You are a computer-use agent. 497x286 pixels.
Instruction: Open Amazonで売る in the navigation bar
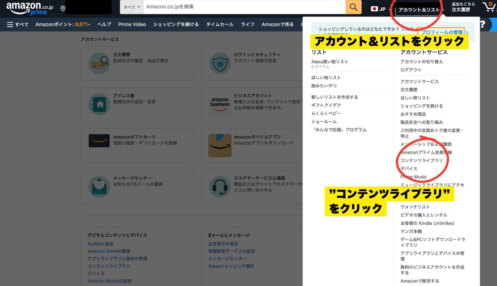tap(278, 24)
